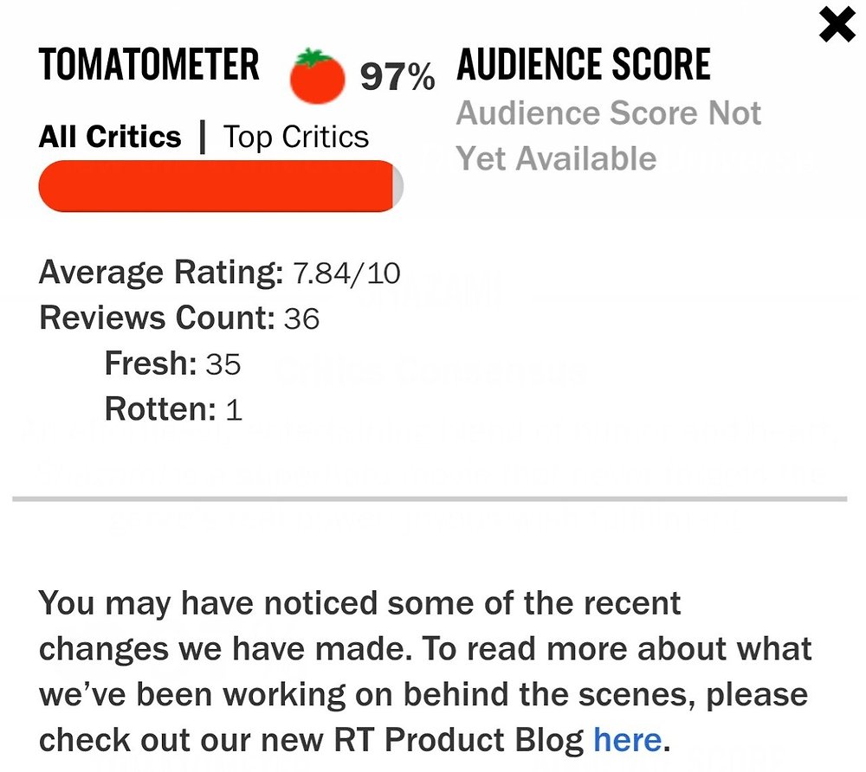Click the gray unfilled end of score bar

[x=398, y=186]
